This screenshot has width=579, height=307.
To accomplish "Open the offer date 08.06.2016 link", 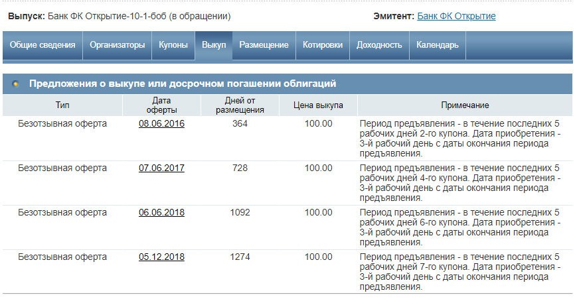I will (161, 123).
